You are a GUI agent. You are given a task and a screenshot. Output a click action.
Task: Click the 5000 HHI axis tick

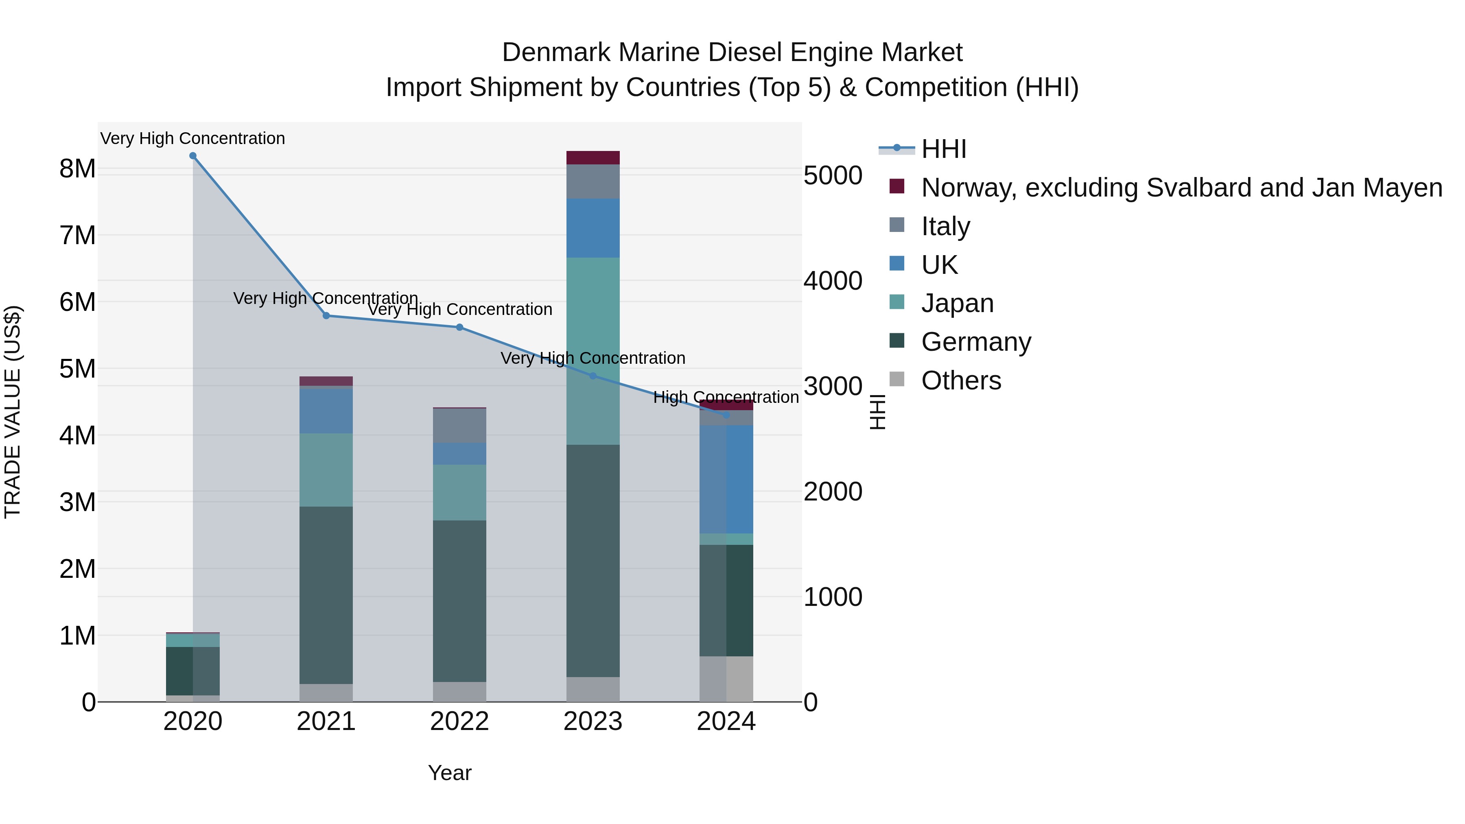click(x=833, y=175)
